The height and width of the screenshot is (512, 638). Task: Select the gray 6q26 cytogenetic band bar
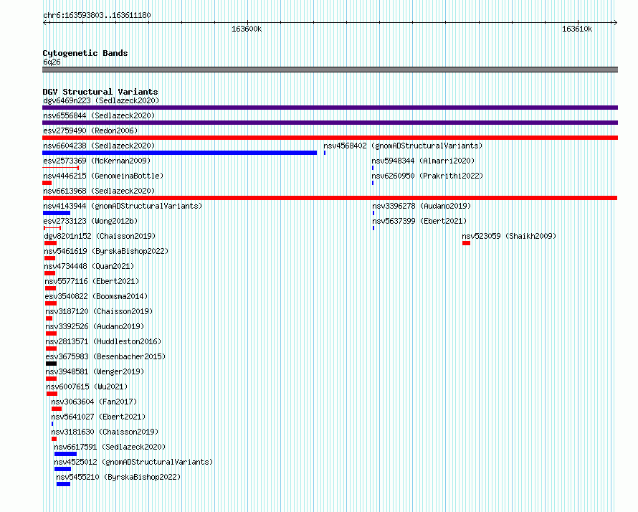coord(330,70)
